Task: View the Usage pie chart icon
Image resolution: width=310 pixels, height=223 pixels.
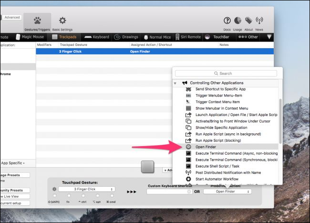Action: point(238,21)
